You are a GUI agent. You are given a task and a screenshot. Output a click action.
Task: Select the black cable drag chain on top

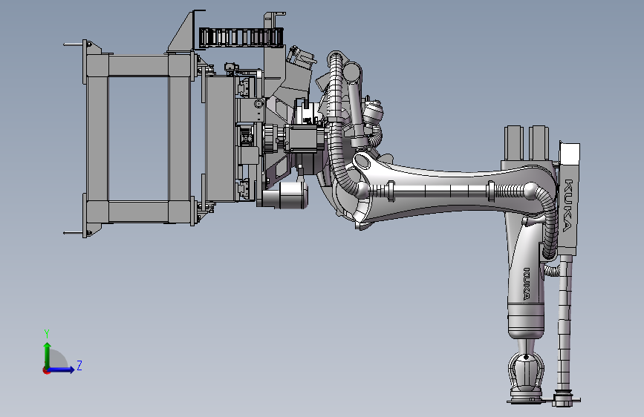pyautogui.click(x=241, y=36)
